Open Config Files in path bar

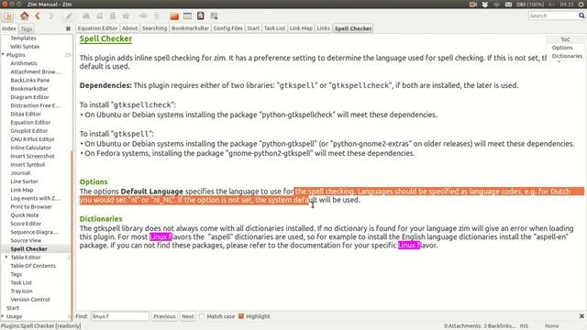(x=228, y=28)
